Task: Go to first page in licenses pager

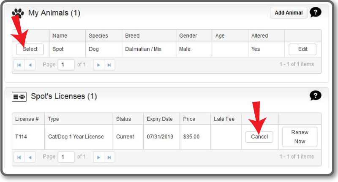Action: (19, 157)
